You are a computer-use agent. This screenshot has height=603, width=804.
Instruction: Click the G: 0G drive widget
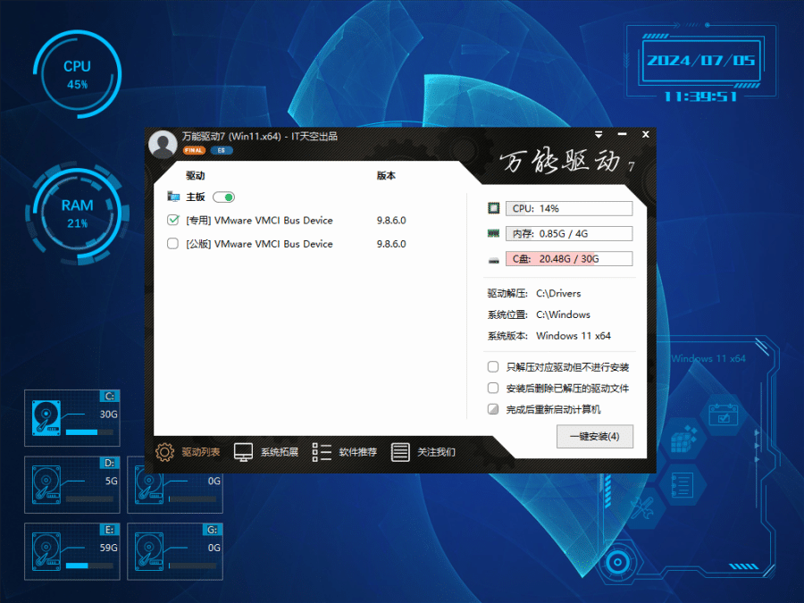coord(175,551)
